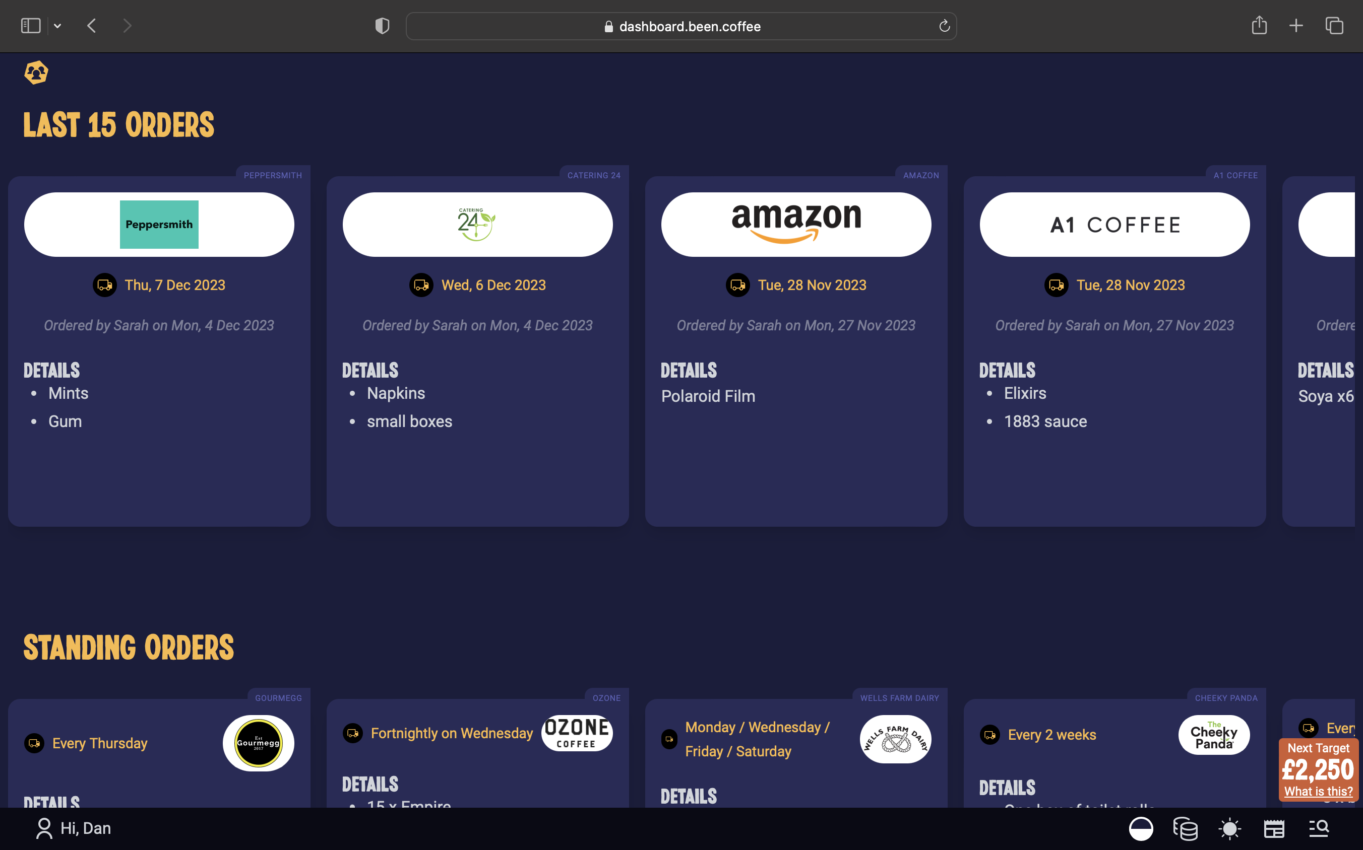Click the CATERING 24 supplier tag
The image size is (1363, 850).
coord(594,175)
